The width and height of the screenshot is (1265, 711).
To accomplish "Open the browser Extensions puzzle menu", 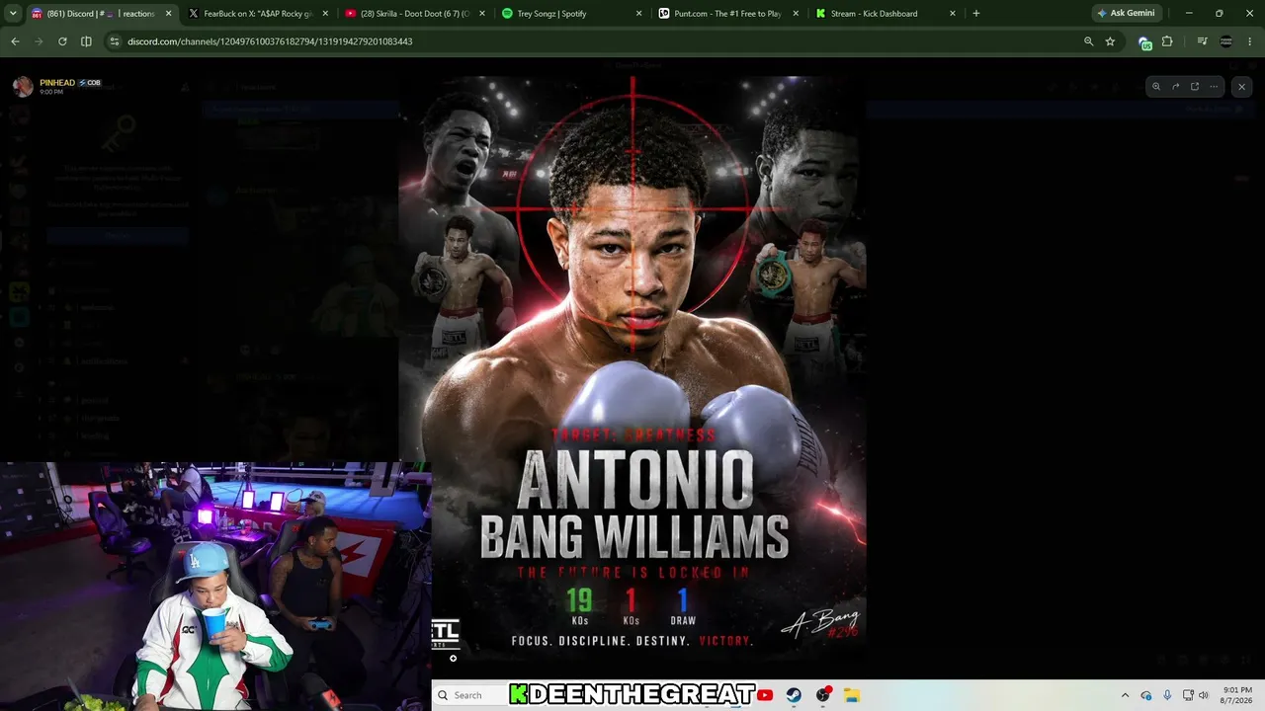I will (x=1167, y=41).
